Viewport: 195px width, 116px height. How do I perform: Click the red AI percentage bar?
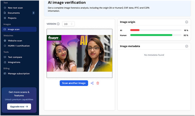(x=135, y=30)
